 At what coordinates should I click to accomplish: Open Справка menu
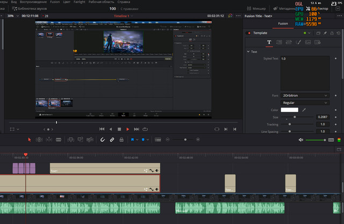tap(124, 2)
